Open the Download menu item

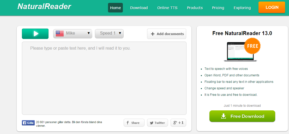coord(139,8)
